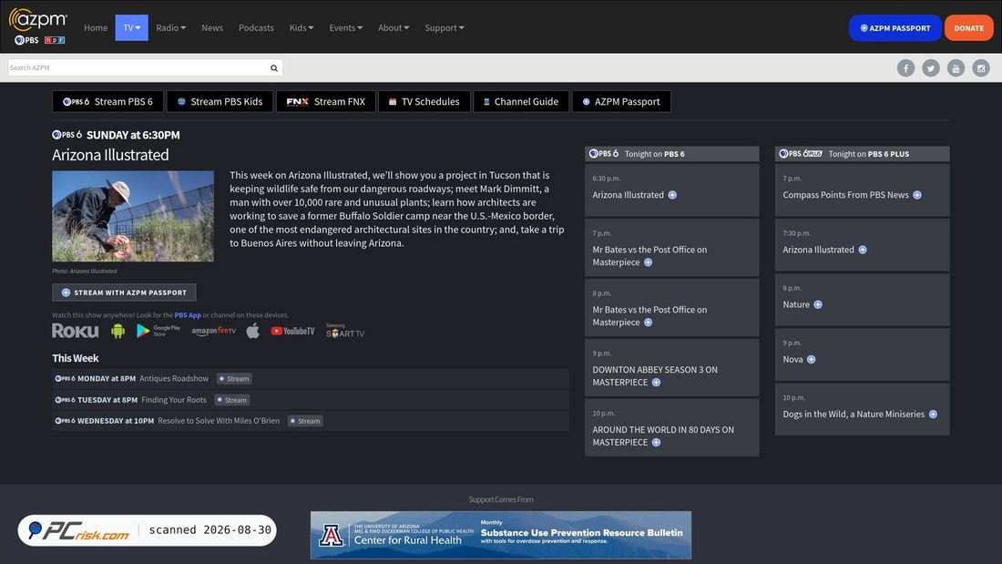Stream Finding Your Roots on Tuesday
The image size is (1002, 564).
[232, 400]
